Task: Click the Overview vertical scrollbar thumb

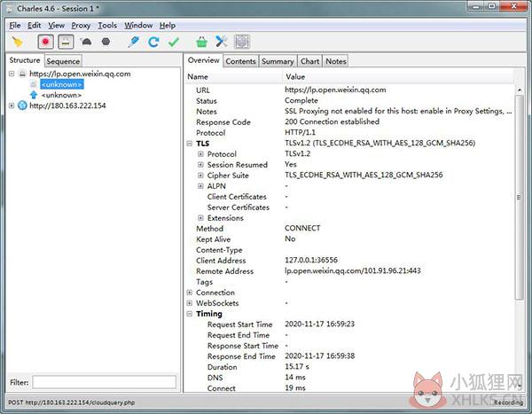Action: click(520, 197)
